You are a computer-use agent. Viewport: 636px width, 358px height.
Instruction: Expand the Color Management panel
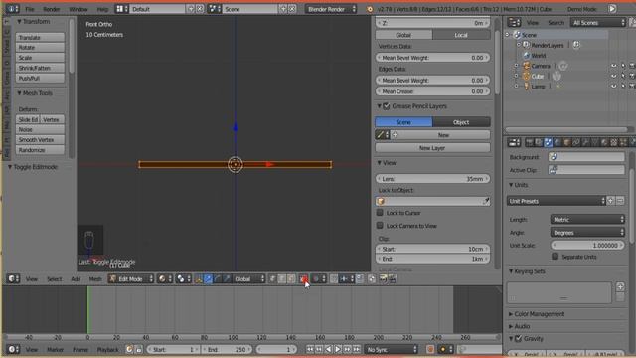tap(540, 314)
